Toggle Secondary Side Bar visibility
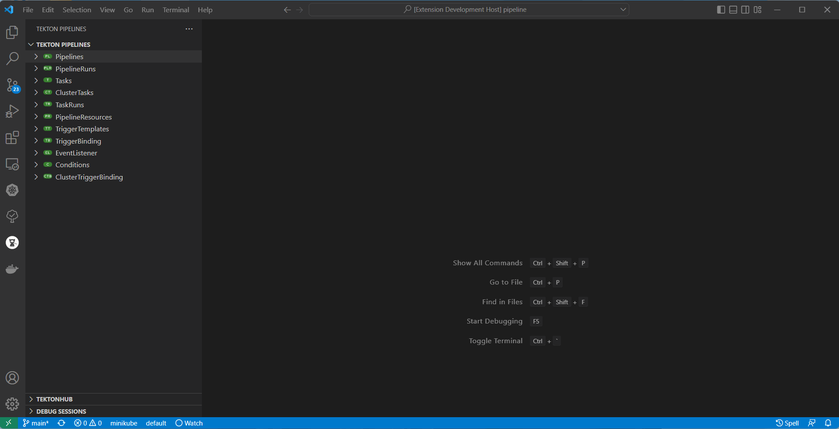Screen dimensions: 839x429 [x=745, y=10]
